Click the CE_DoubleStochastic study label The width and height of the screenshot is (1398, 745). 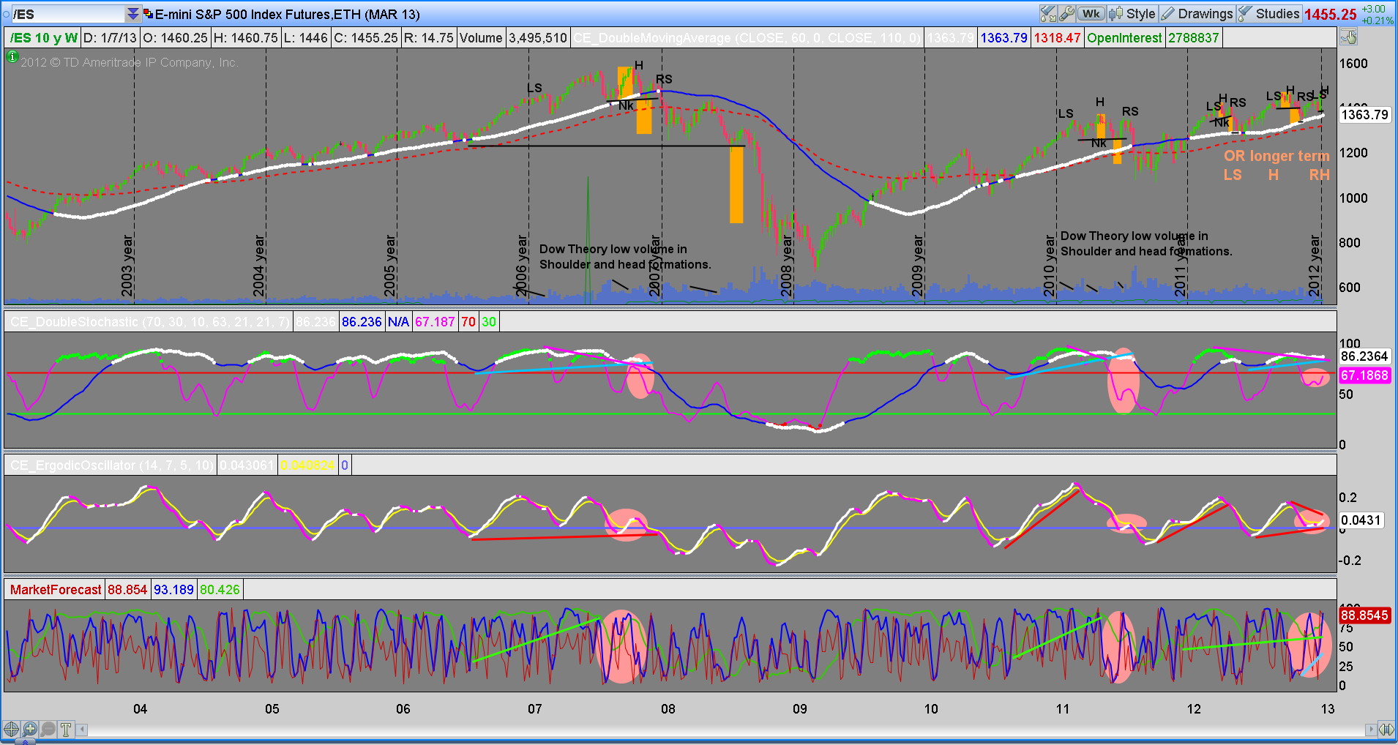tap(150, 322)
